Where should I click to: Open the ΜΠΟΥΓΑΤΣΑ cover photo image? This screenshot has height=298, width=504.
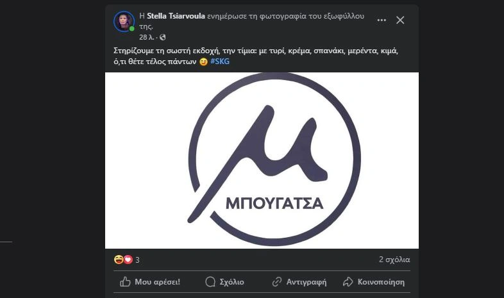[262, 160]
